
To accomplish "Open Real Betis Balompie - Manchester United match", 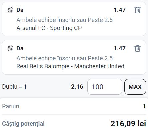I will tap(70, 66).
